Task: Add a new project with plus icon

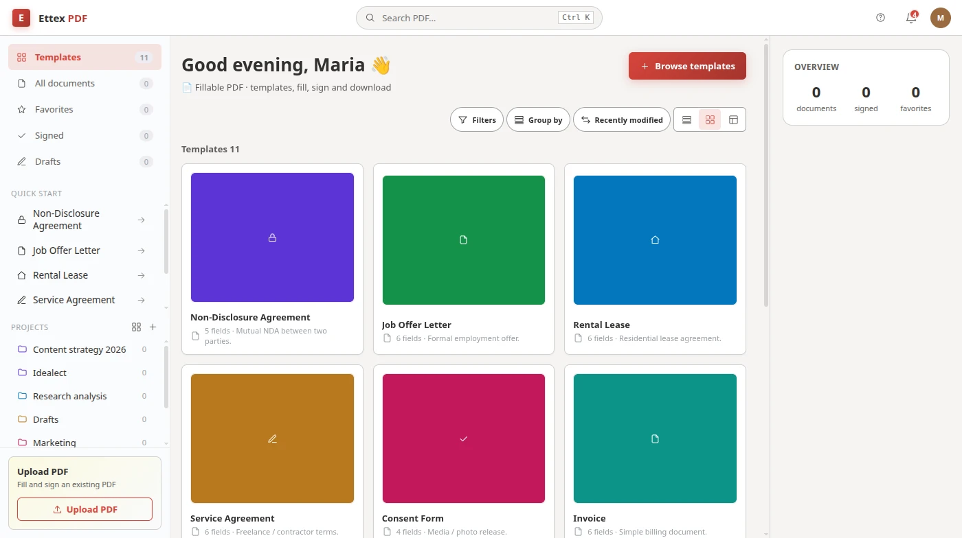Action: point(153,327)
